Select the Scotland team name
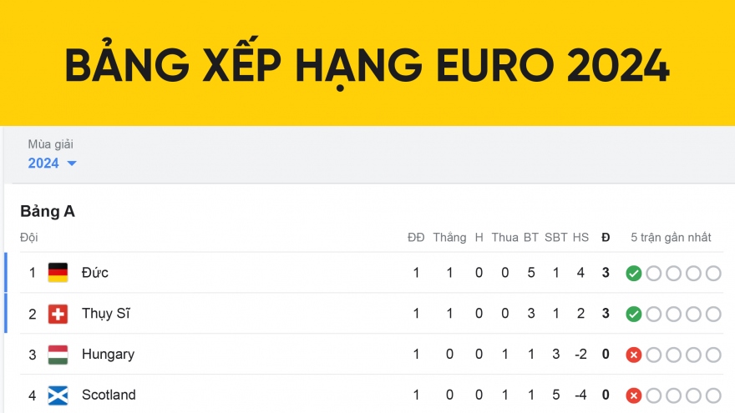Viewport: 735px width, 413px height. click(109, 395)
